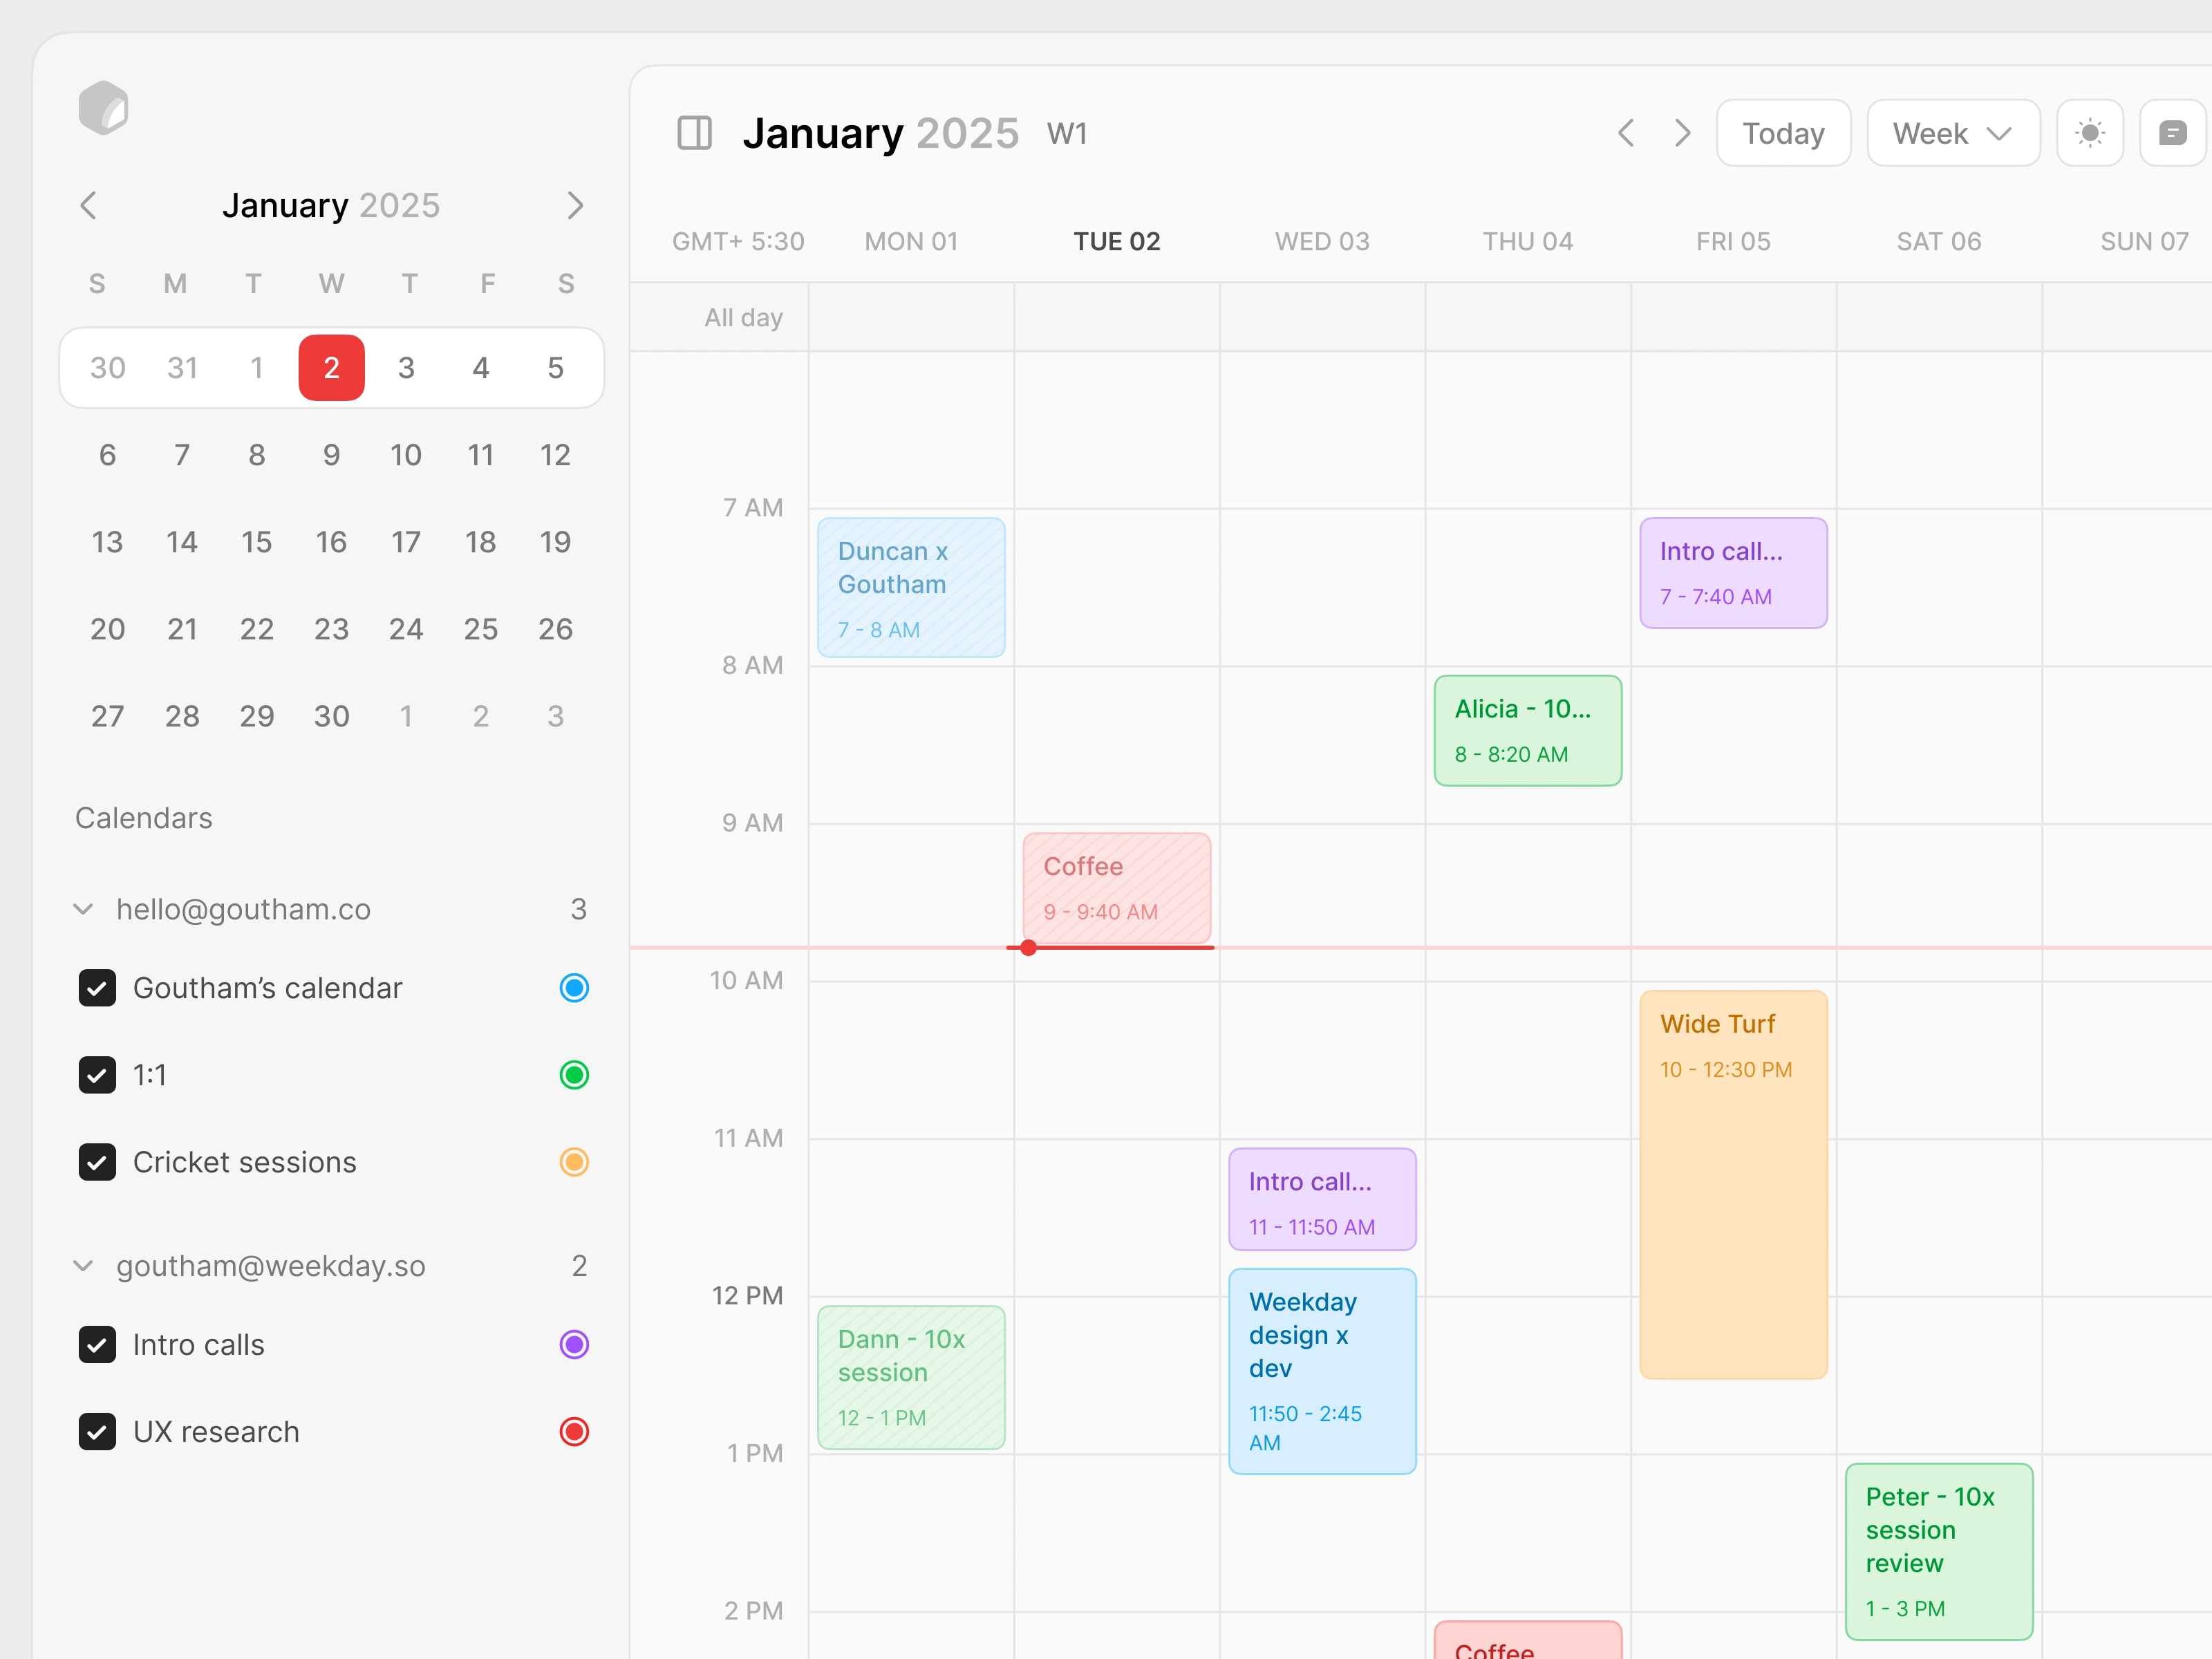Go to previous week in header
This screenshot has height=1659, width=2212.
click(1626, 133)
